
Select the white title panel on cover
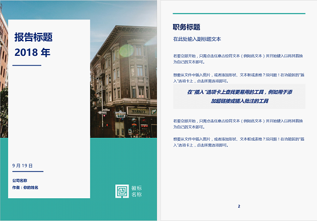(49, 109)
